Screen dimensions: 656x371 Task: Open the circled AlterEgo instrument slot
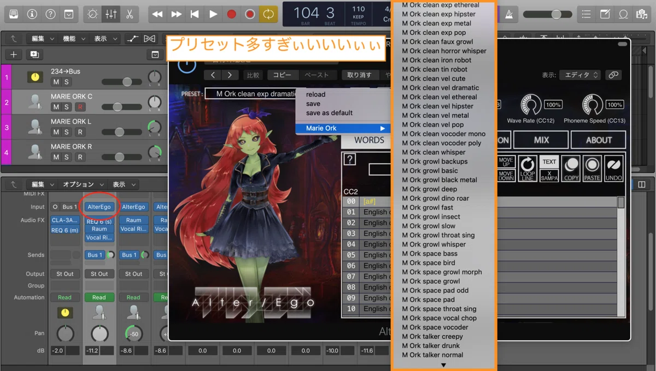(99, 207)
